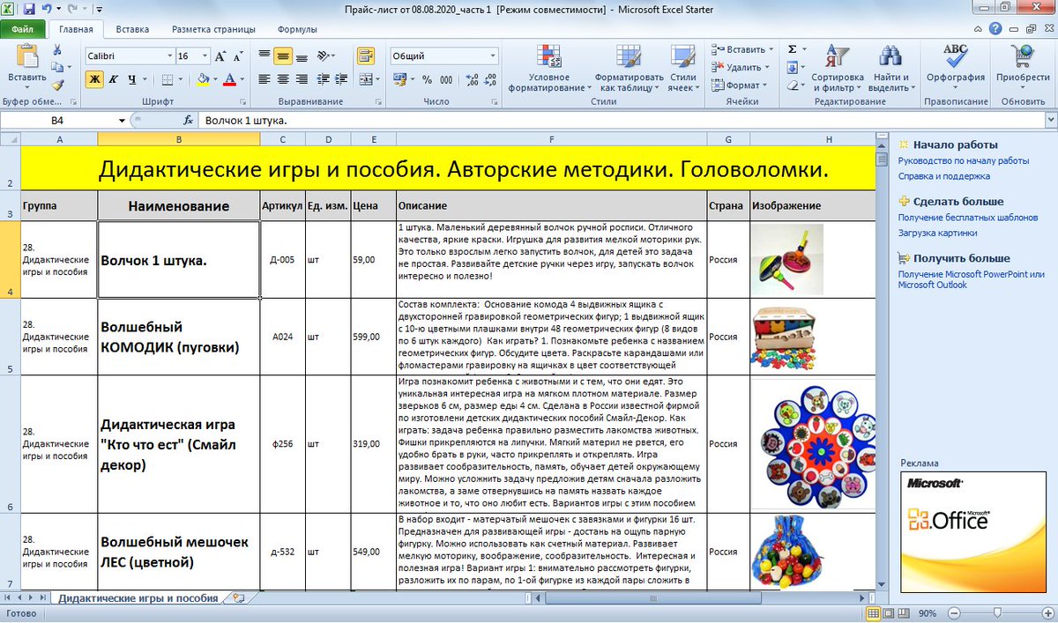Open Справка и поддержка link
This screenshot has width=1058, height=623.
944,176
